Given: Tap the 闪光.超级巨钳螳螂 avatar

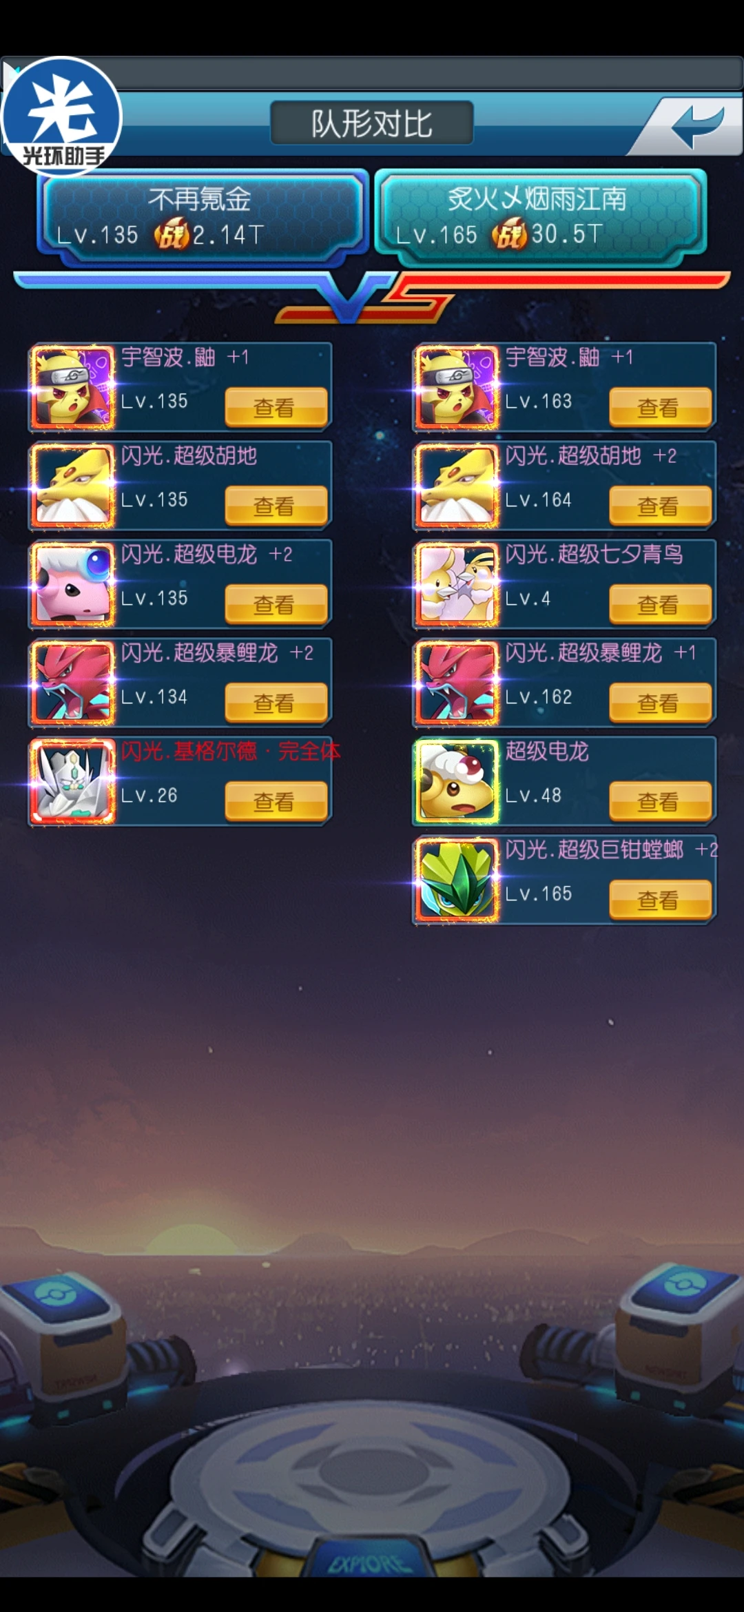Looking at the screenshot, I should (x=457, y=880).
